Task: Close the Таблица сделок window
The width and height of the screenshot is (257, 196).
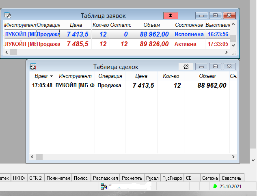Action: pyautogui.click(x=229, y=67)
